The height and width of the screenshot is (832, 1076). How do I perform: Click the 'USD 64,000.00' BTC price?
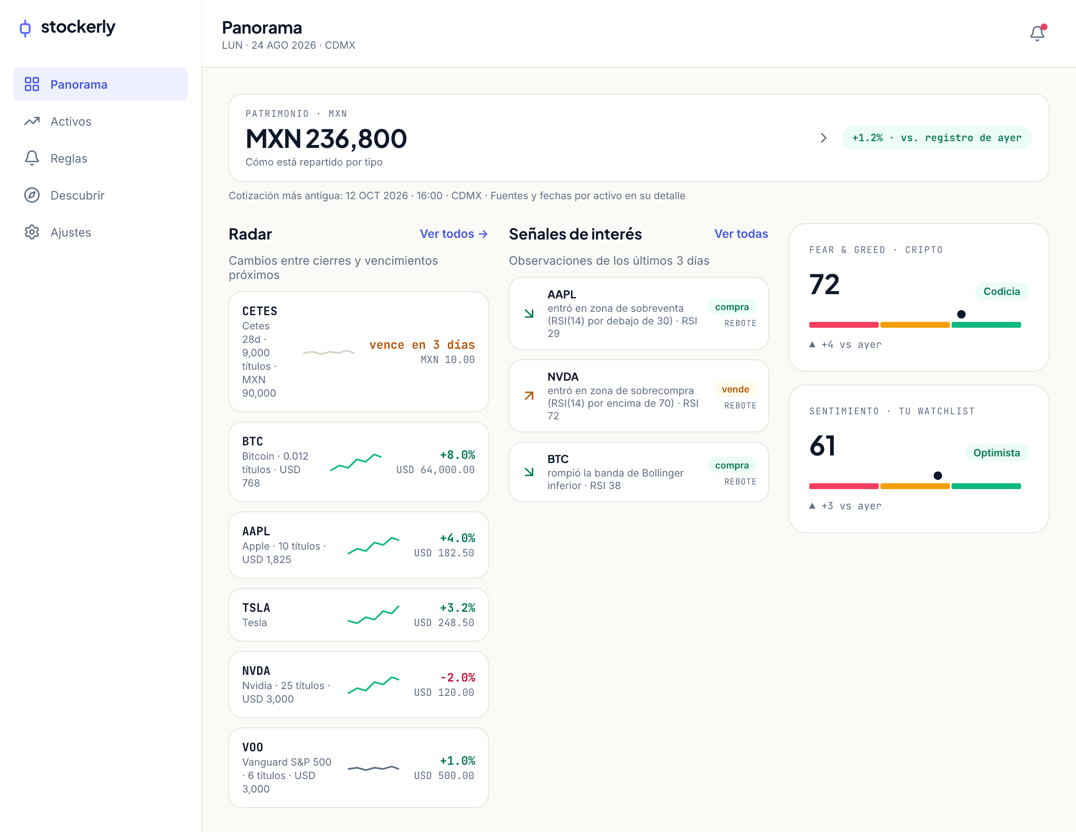[435, 470]
